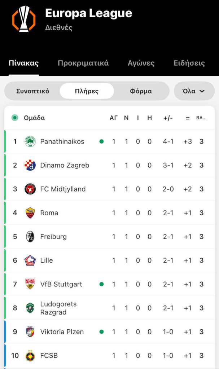
Task: Click the Roma club crest
Action: pos(30,213)
